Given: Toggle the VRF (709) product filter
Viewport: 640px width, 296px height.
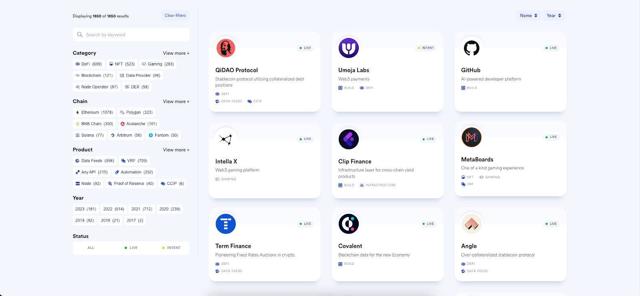Looking at the screenshot, I should pos(134,161).
